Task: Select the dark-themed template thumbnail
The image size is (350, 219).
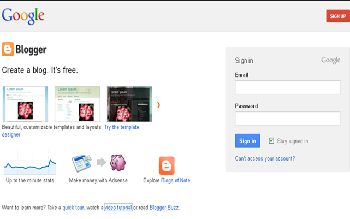Action: pos(129,104)
